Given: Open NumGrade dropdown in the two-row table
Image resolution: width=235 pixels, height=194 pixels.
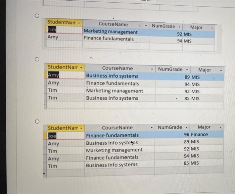Looking at the screenshot, I should pos(179,27).
